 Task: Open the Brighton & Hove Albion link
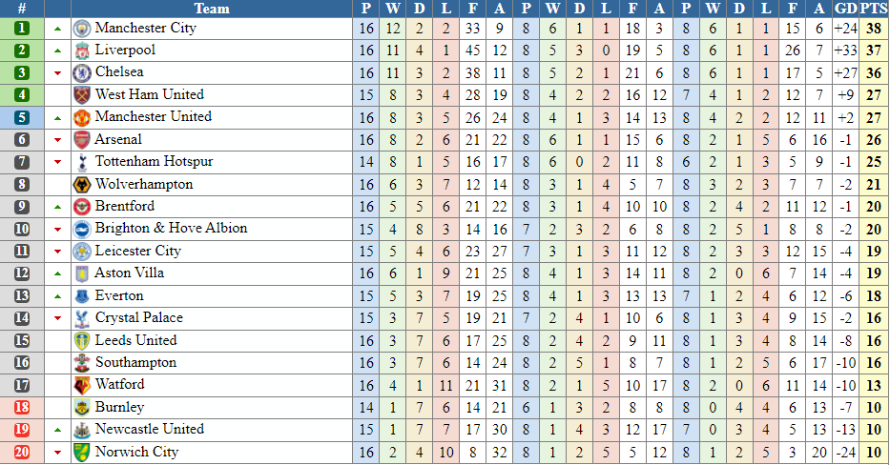[171, 228]
